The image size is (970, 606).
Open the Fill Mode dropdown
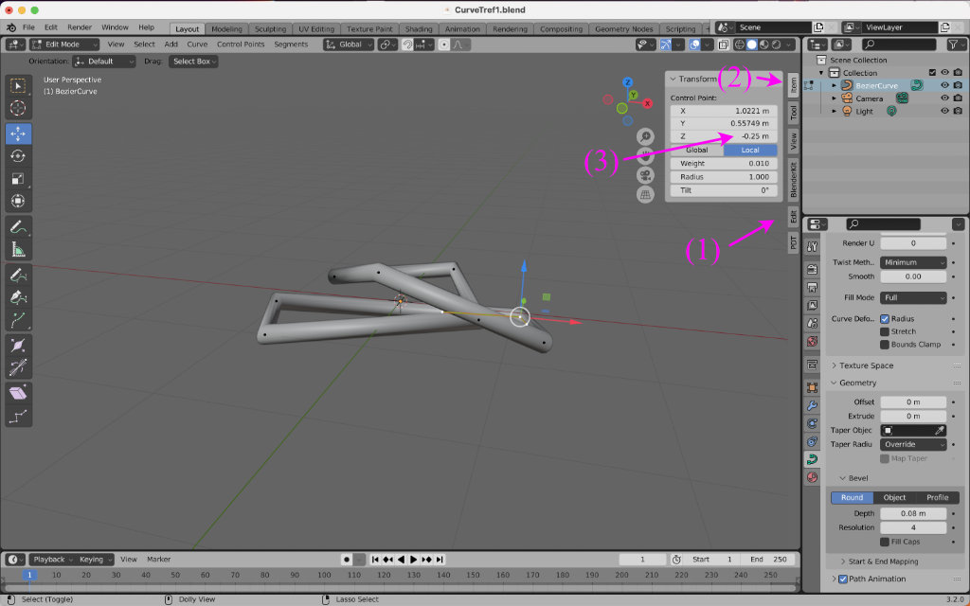pos(913,297)
